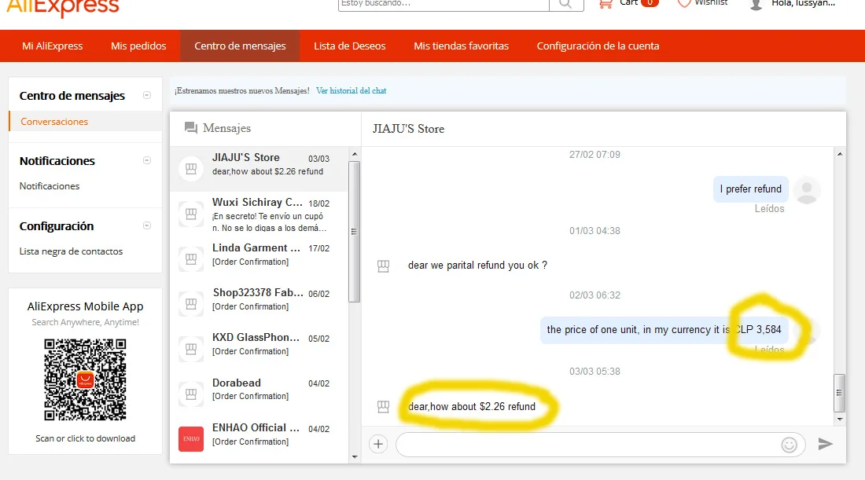Viewport: 865px width, 480px height.
Task: Select Conversaciones in sidebar
Action: point(54,121)
